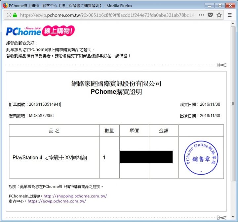Open the page actions three-dots menu

pyautogui.click(x=201, y=15)
